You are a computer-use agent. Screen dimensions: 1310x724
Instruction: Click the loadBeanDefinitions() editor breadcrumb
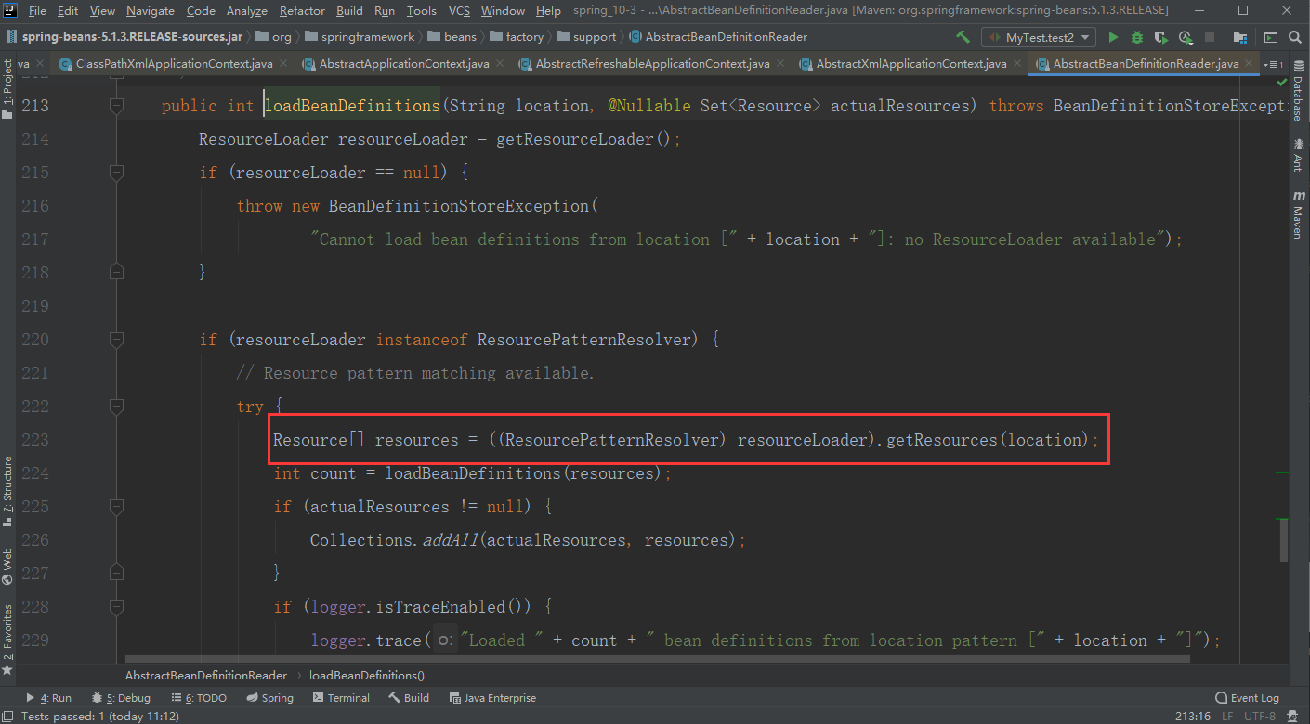pos(366,676)
